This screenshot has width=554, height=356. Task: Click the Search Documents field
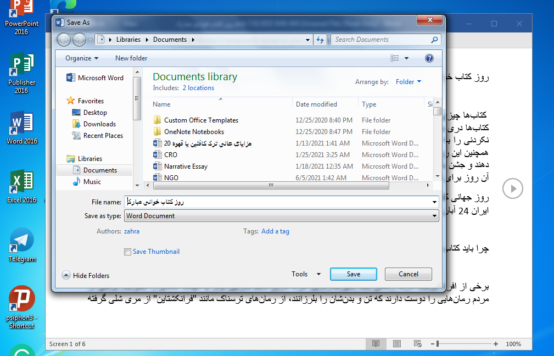click(381, 40)
